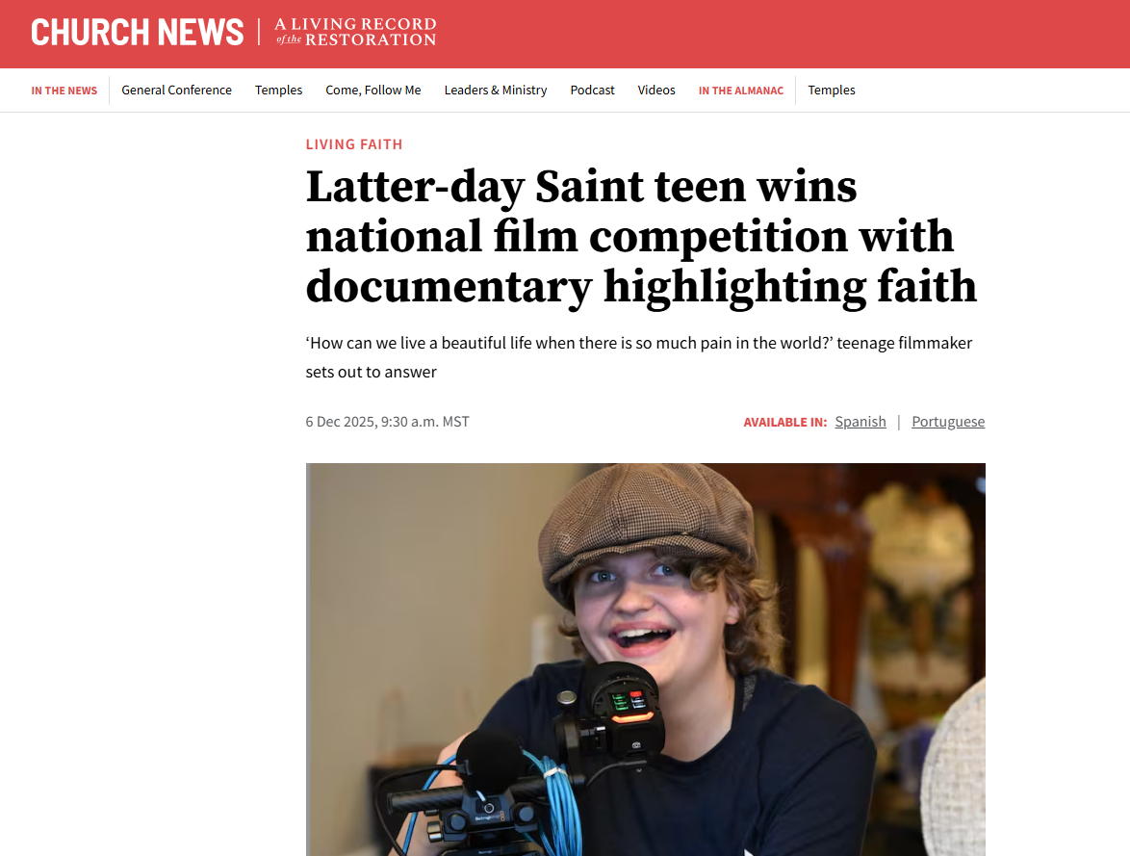Select the IN THE ALMANAC label

(x=741, y=91)
